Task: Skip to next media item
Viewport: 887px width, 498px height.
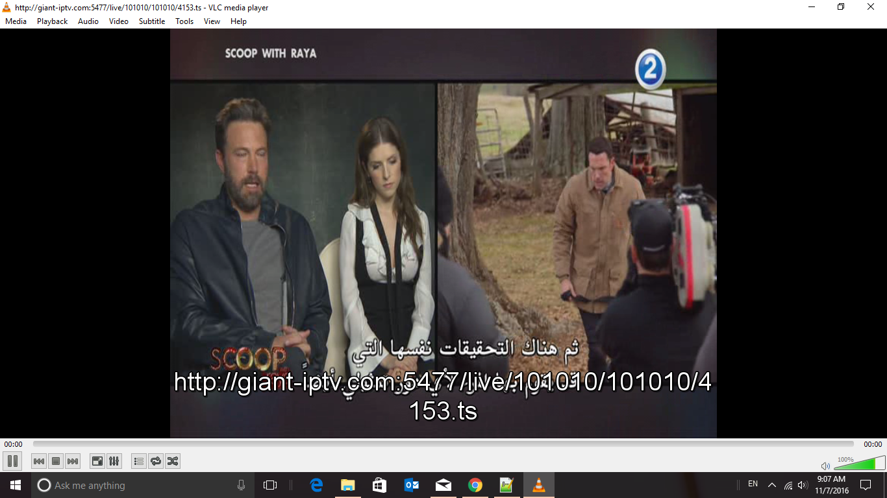Action: click(x=73, y=461)
